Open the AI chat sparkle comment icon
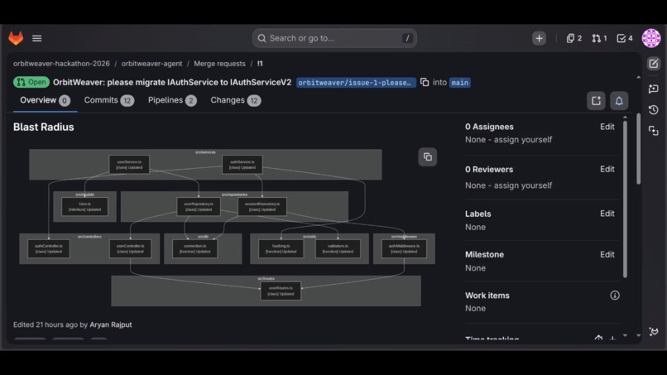This screenshot has height=375, width=667. click(x=654, y=89)
